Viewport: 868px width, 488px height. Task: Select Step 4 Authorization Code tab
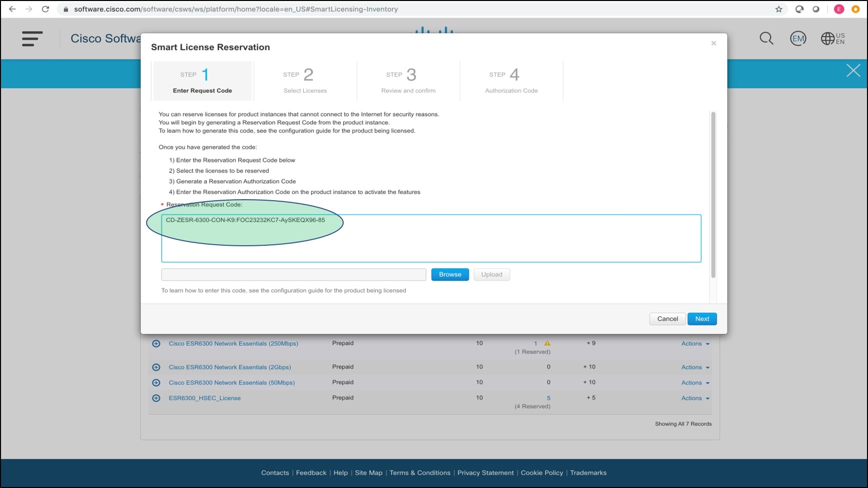tap(511, 81)
